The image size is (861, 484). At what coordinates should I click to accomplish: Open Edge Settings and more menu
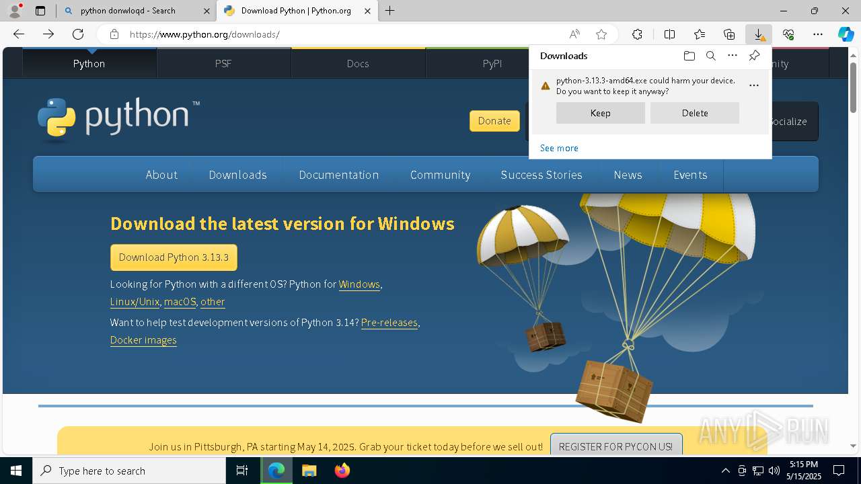coord(818,34)
